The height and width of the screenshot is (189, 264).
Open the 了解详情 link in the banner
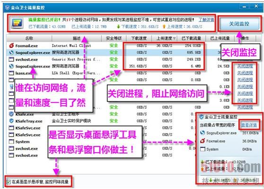point(206,20)
